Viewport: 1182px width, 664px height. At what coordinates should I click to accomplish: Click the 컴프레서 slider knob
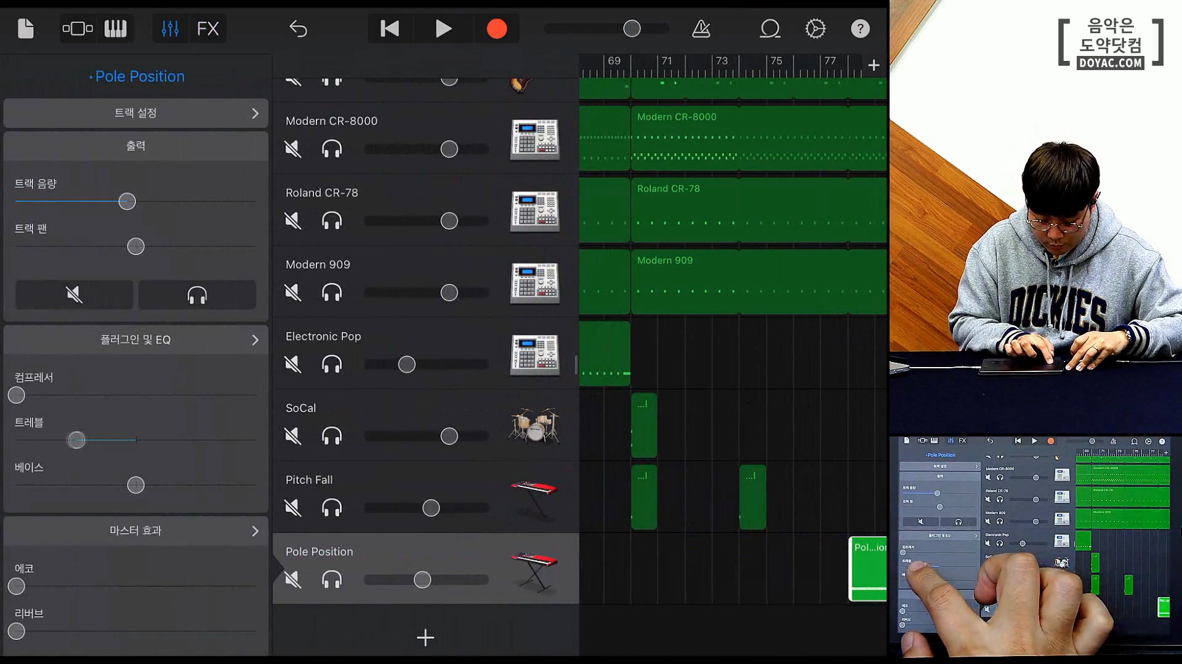17,395
